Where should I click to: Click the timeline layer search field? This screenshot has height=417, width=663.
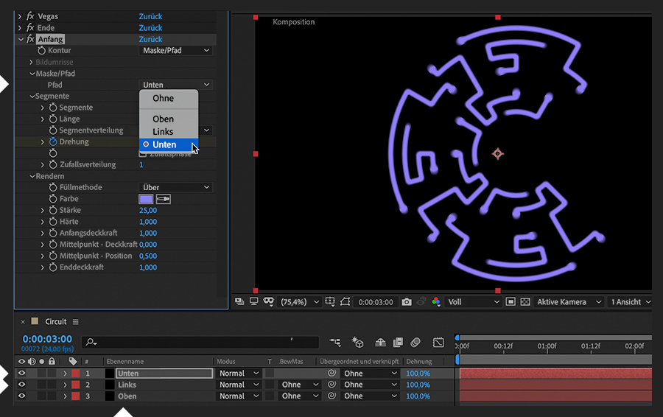199,342
